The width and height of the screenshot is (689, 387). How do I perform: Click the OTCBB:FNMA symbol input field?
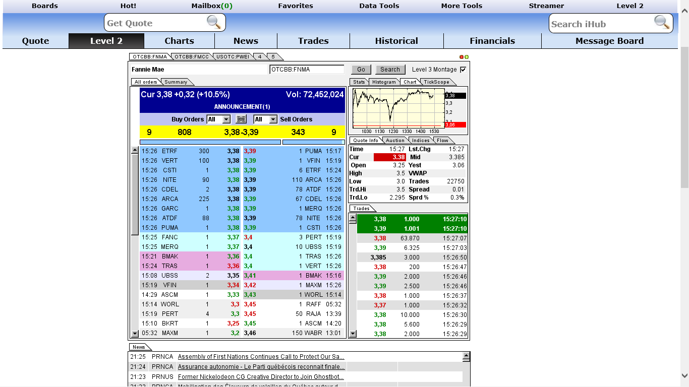307,70
